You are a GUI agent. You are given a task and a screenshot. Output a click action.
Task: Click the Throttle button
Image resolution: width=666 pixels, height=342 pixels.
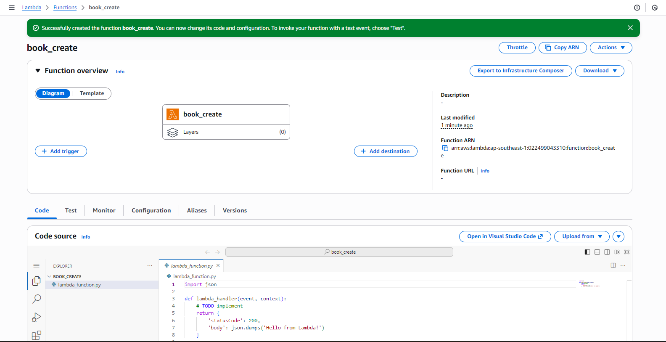pyautogui.click(x=517, y=48)
